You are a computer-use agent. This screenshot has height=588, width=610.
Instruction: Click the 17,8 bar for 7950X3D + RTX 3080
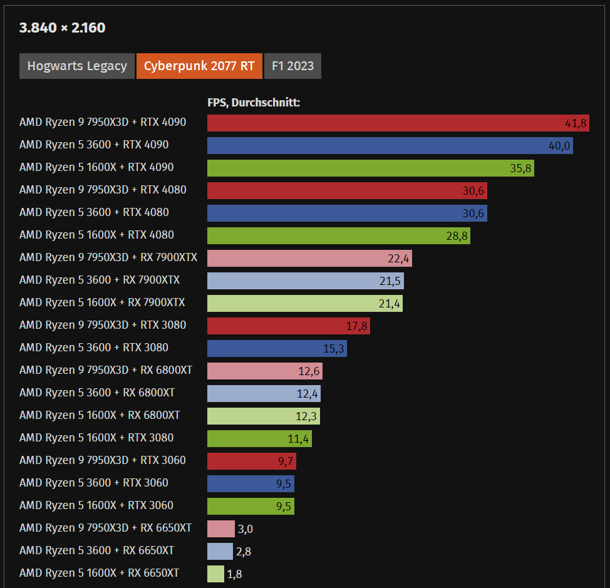[x=288, y=326]
